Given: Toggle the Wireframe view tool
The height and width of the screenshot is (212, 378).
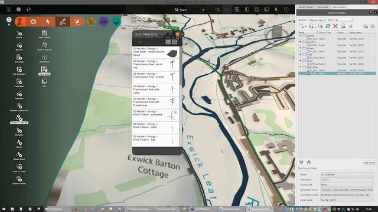Looking at the screenshot, I should 44,58.
